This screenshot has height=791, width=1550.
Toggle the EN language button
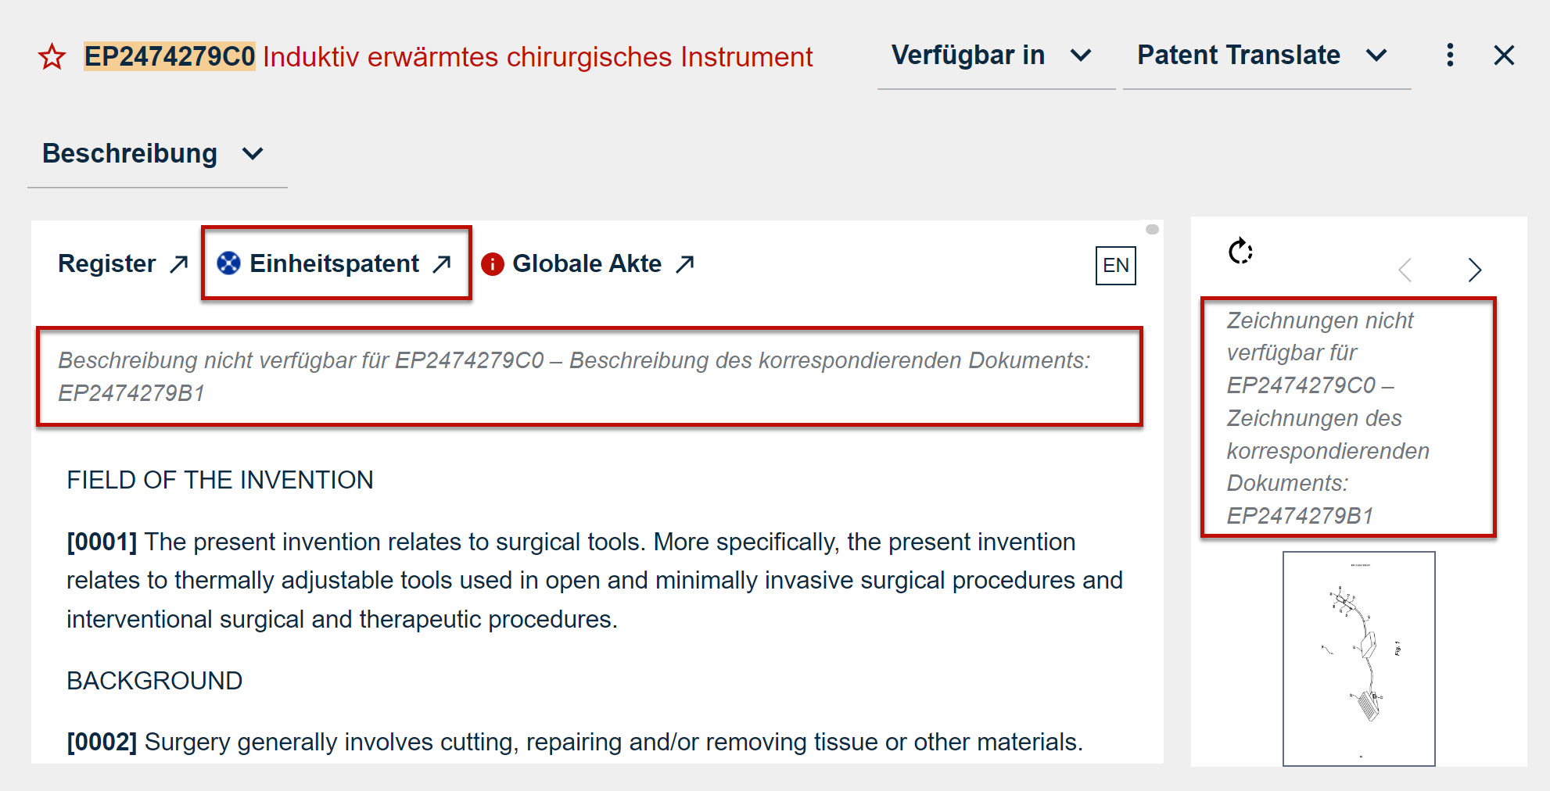pos(1115,266)
